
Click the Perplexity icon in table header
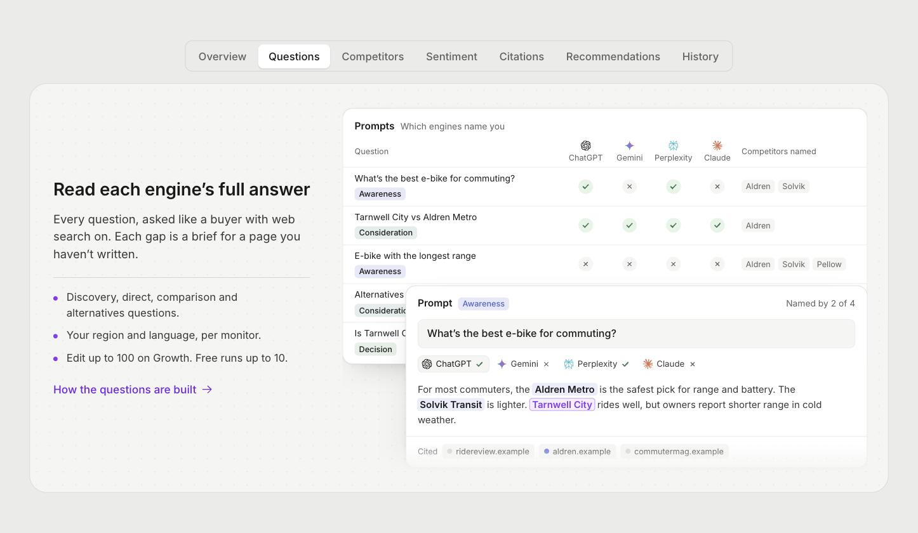pyautogui.click(x=673, y=146)
